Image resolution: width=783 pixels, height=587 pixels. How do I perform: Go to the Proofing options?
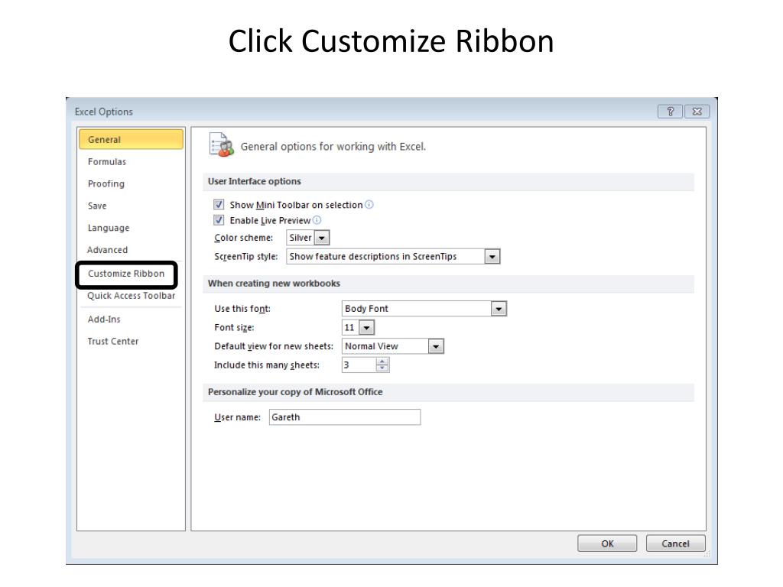pyautogui.click(x=106, y=183)
